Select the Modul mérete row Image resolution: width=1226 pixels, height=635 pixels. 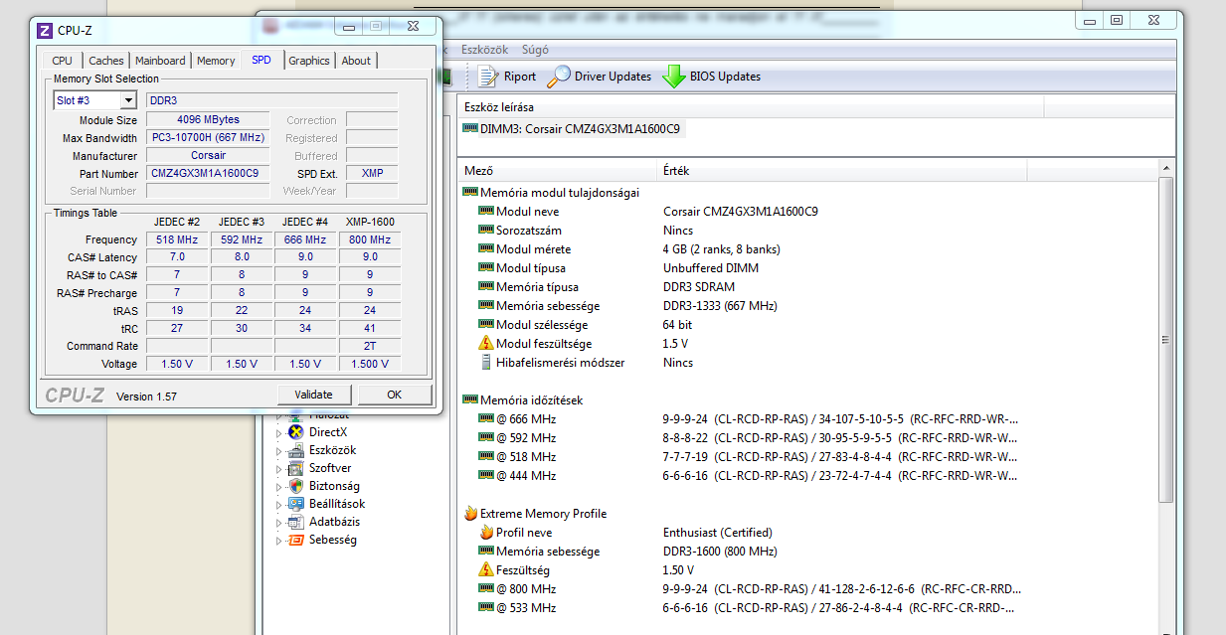807,249
